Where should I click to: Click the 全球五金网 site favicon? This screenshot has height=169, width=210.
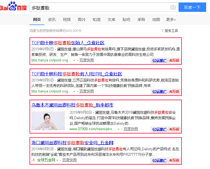[34, 160]
